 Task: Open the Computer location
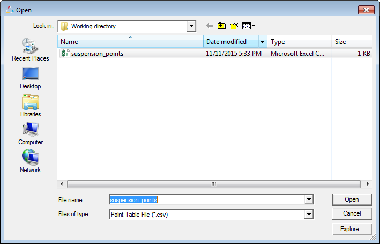click(31, 134)
